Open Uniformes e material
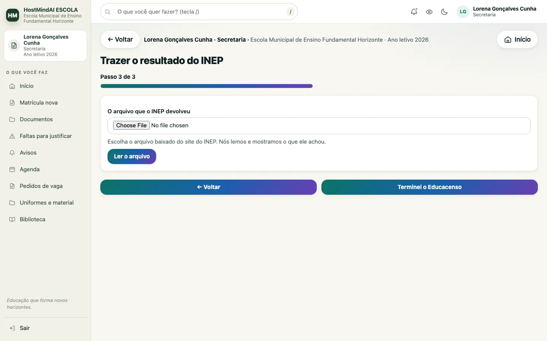Image resolution: width=547 pixels, height=341 pixels. point(46,203)
